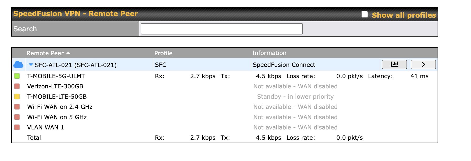Click yellow status square for T-MOBILE-LTE-50GB
This screenshot has height=161, width=471.
point(17,97)
